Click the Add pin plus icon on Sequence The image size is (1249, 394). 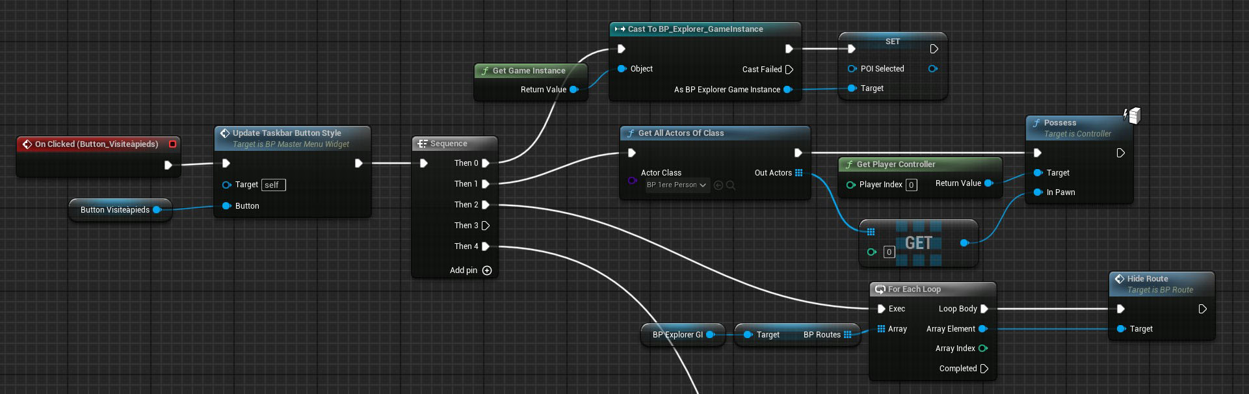click(487, 270)
